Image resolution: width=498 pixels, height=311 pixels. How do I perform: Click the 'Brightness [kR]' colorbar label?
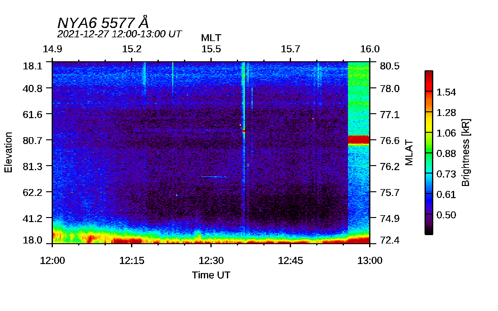tap(466, 152)
